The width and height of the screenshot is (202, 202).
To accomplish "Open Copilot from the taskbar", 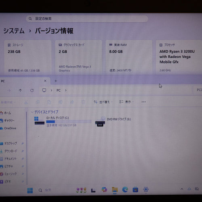I will pyautogui.click(x=104, y=189).
